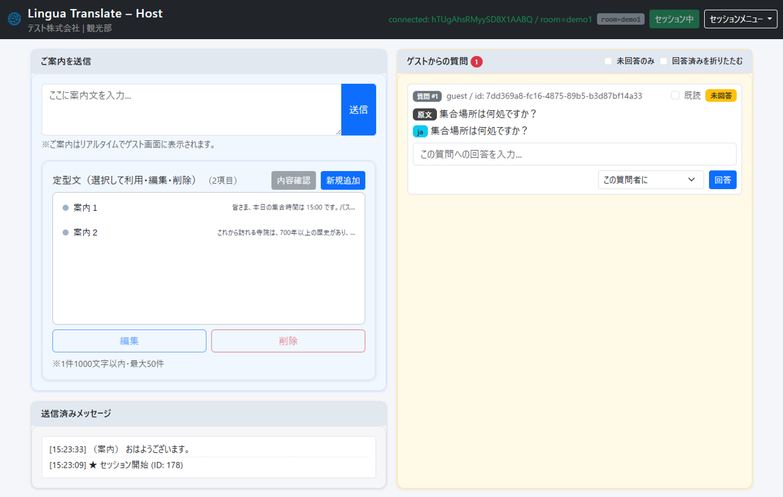Enable the 未回答のみ filter

pyautogui.click(x=607, y=61)
